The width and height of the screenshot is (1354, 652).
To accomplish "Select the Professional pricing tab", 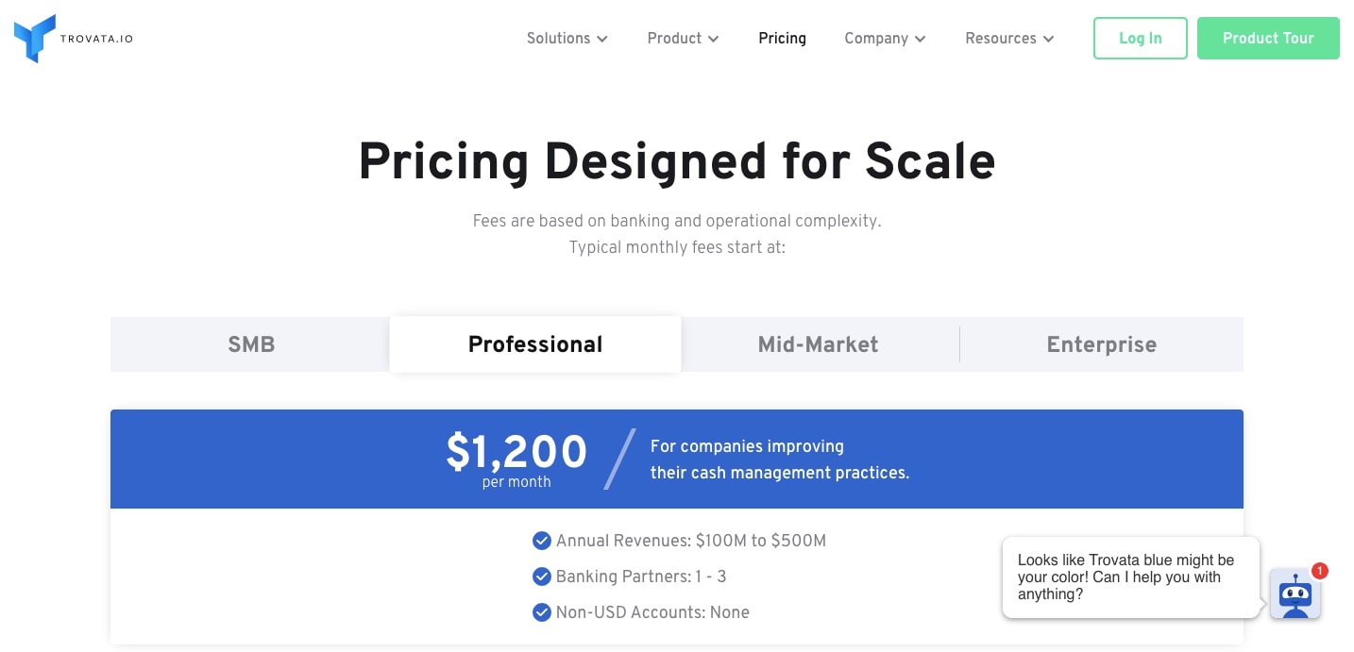I will (x=535, y=344).
